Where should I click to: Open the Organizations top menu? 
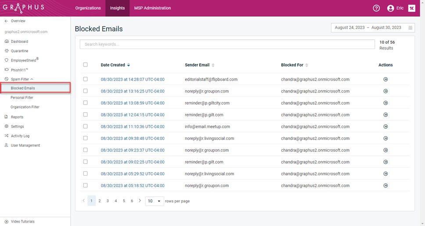[x=88, y=8]
